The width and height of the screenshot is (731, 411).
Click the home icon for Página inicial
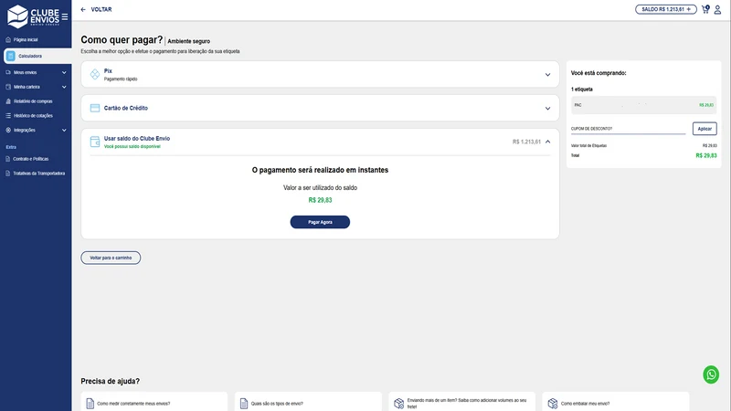tap(8, 39)
